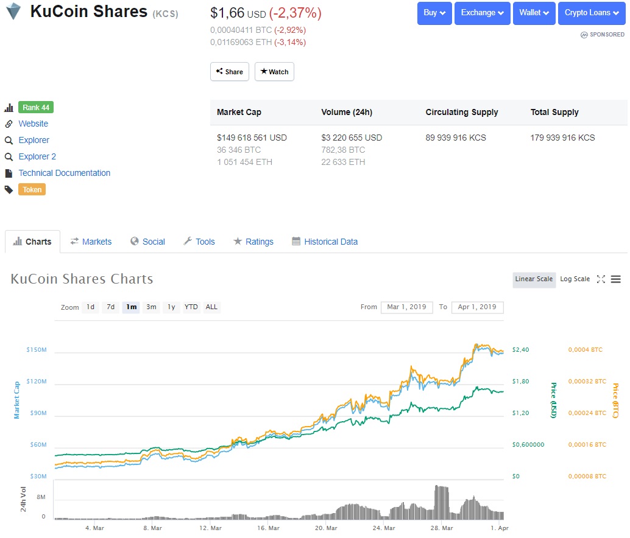Image resolution: width=630 pixels, height=538 pixels.
Task: Click the document icon beside Technical Documentation
Action: coord(9,173)
